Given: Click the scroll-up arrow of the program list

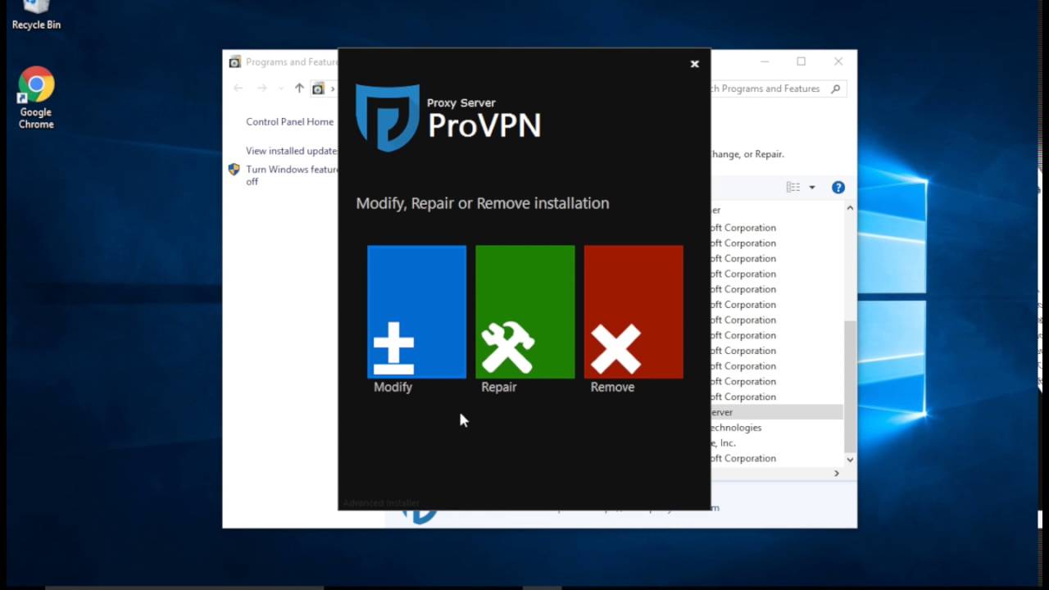Looking at the screenshot, I should [850, 208].
